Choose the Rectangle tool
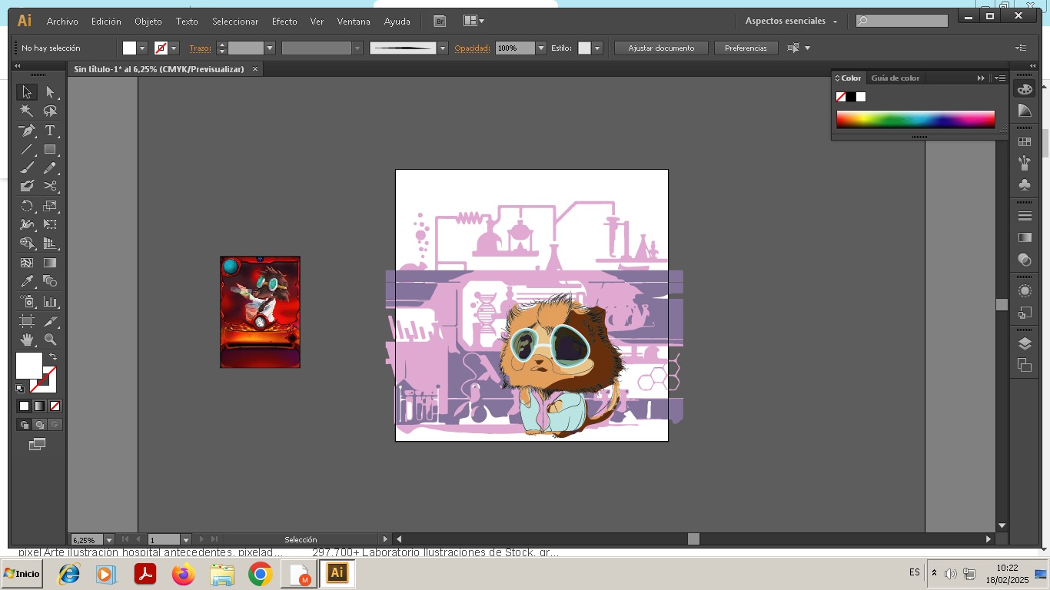1050x590 pixels. 50,150
